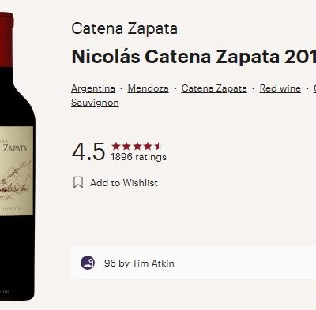
Task: Click the bookmark wishlist icon
Action: coord(78,182)
